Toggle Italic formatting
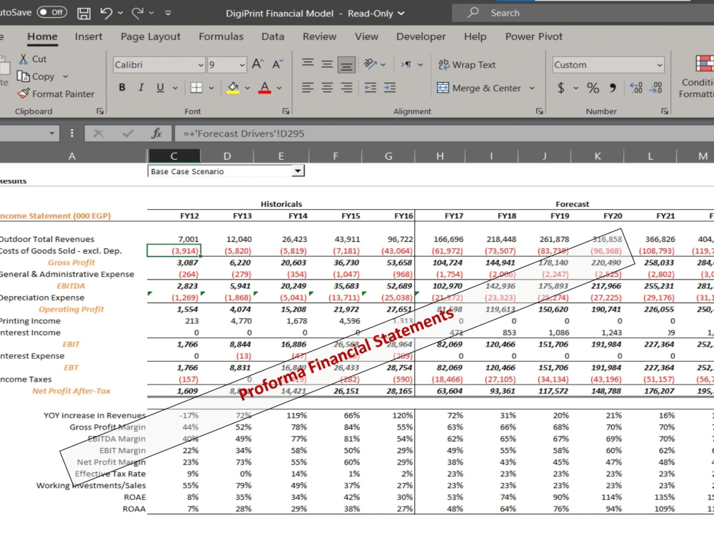 tap(141, 87)
